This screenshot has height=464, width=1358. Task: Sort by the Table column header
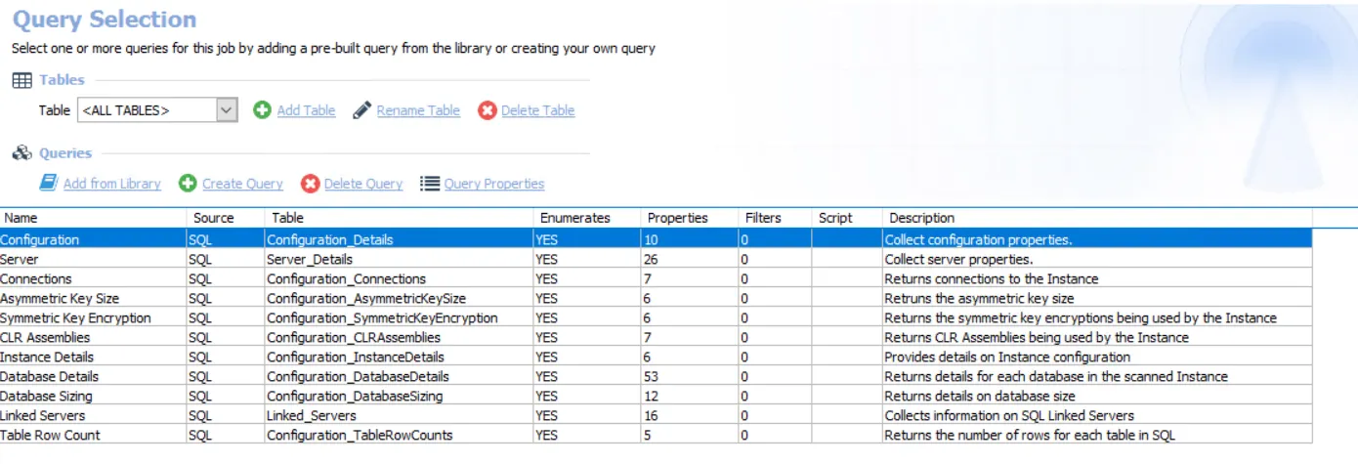pyautogui.click(x=400, y=218)
